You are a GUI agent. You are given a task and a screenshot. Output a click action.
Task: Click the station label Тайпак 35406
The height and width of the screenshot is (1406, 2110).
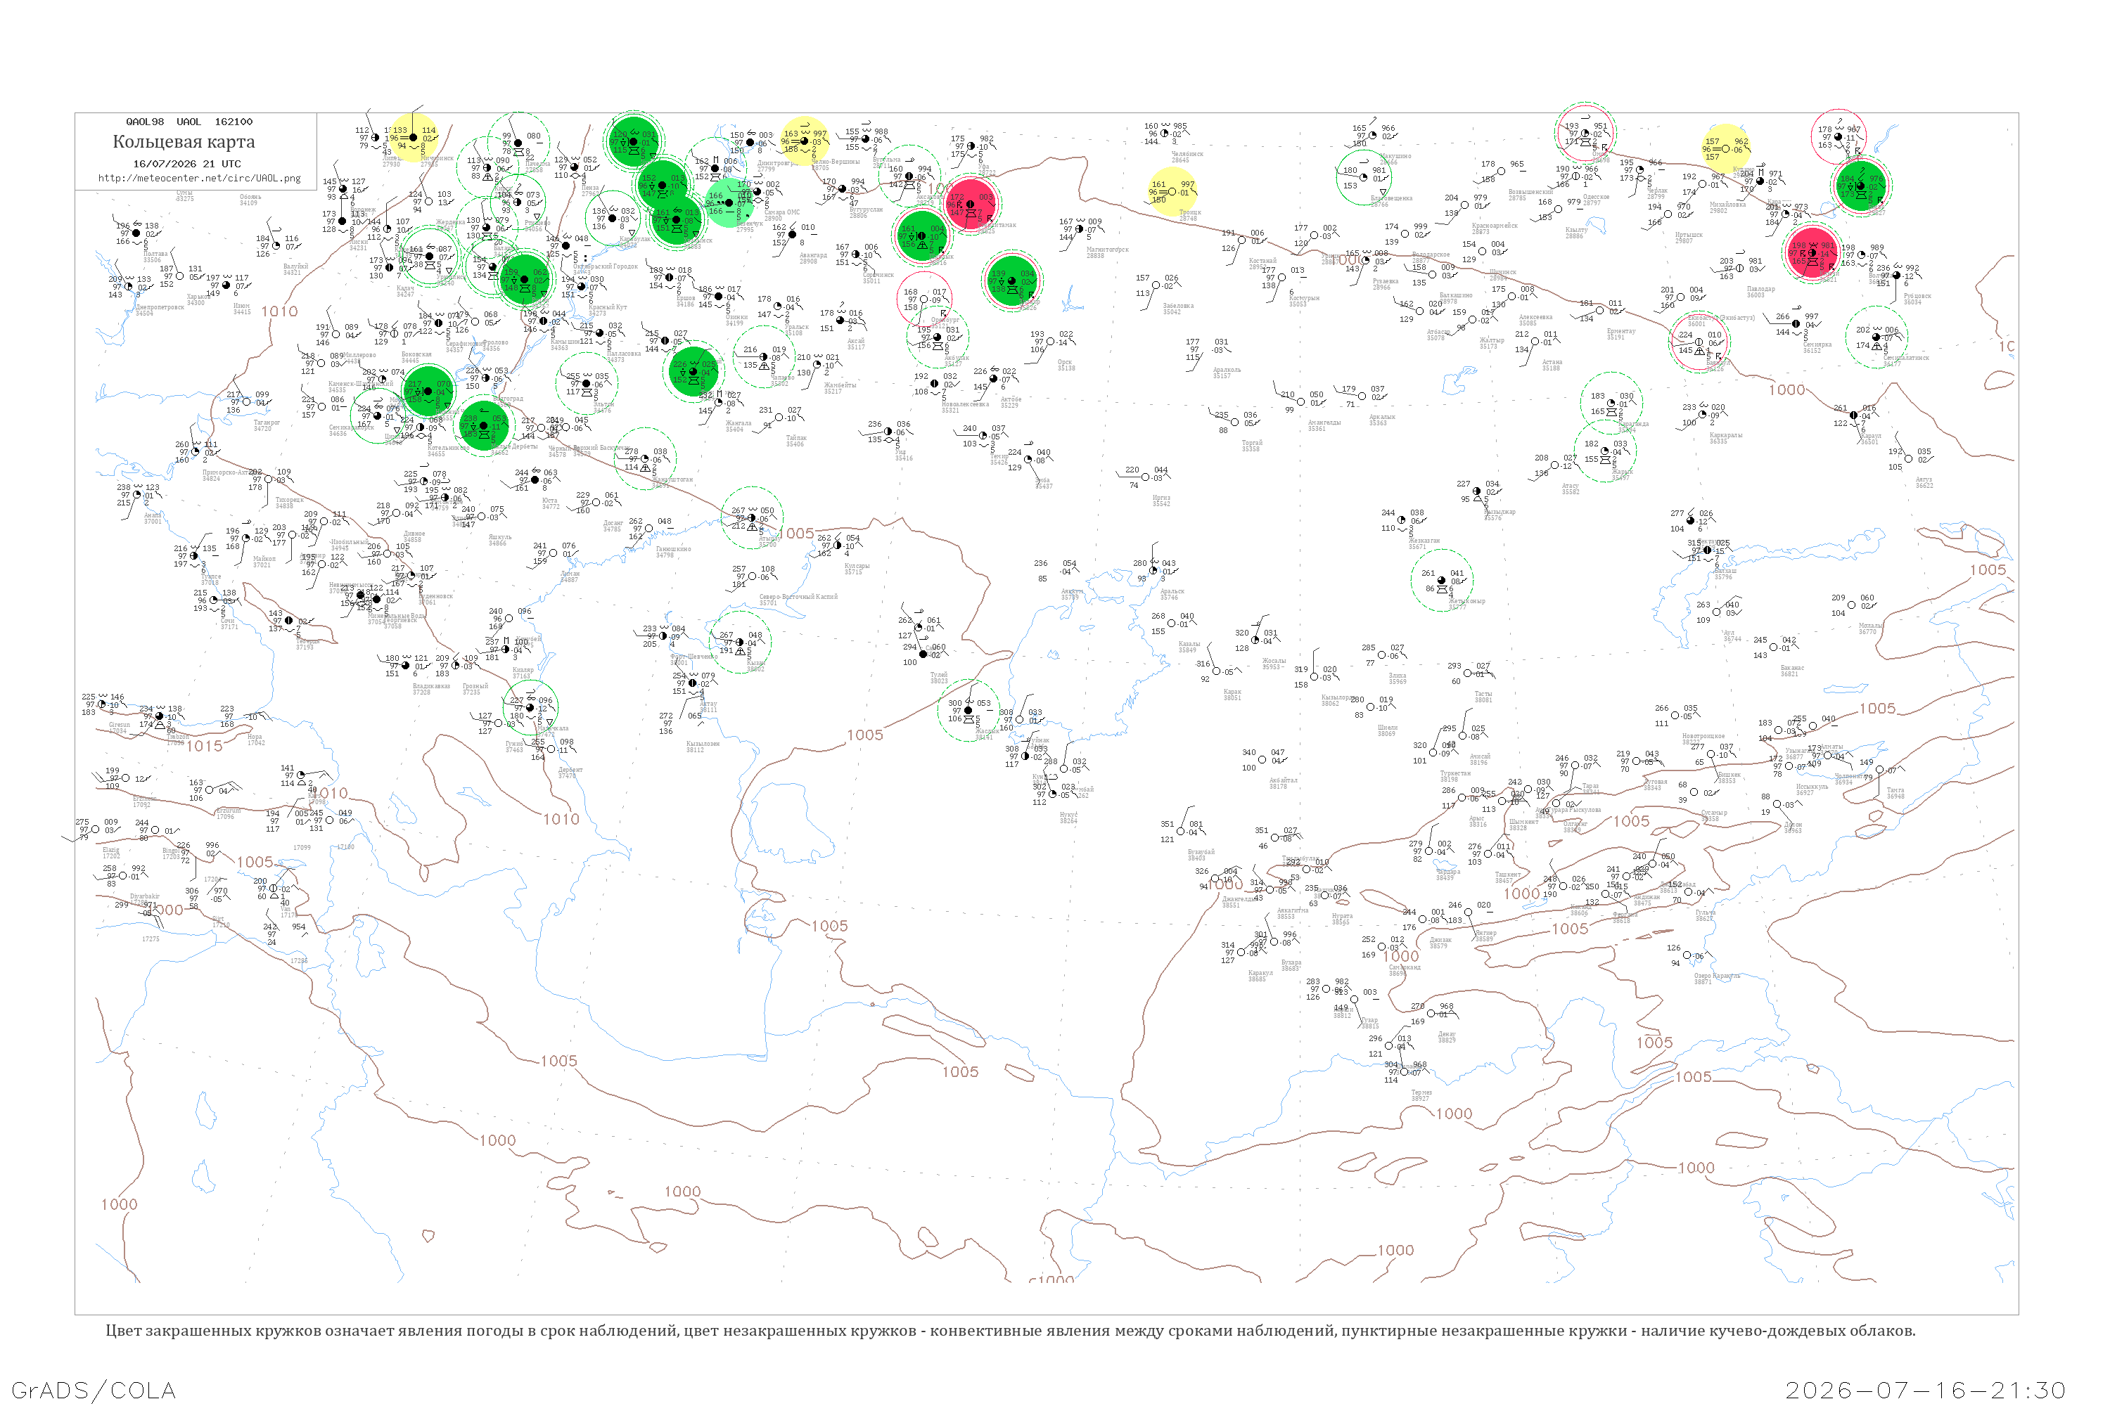(x=795, y=441)
